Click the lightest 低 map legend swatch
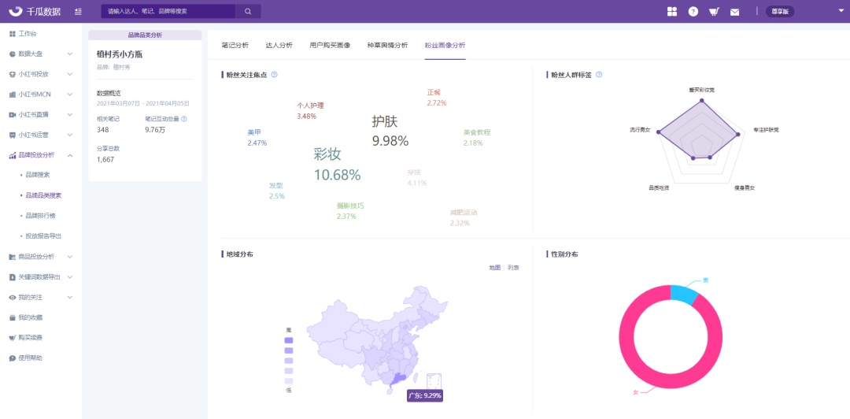Viewport: 850px width, 419px height. pos(288,381)
